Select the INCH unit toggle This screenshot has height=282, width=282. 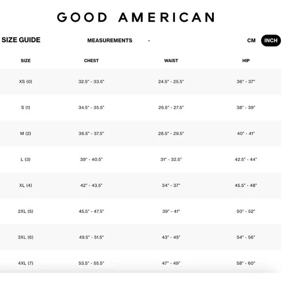pos(271,40)
